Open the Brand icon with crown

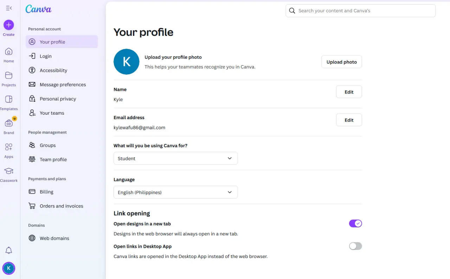pos(9,123)
